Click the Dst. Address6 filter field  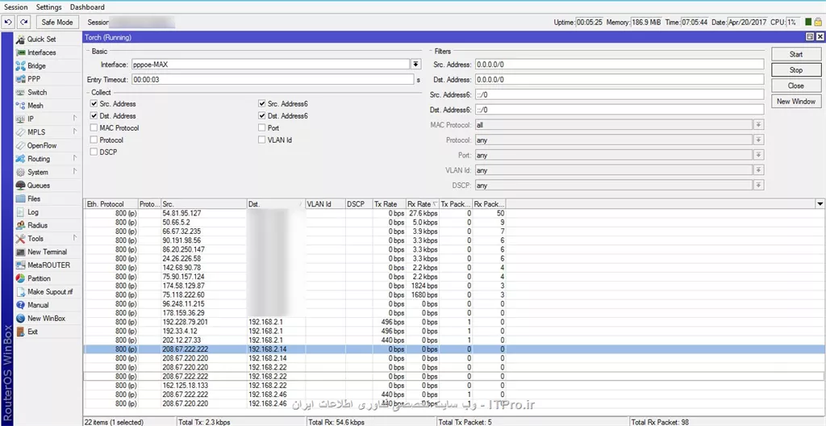coord(619,110)
